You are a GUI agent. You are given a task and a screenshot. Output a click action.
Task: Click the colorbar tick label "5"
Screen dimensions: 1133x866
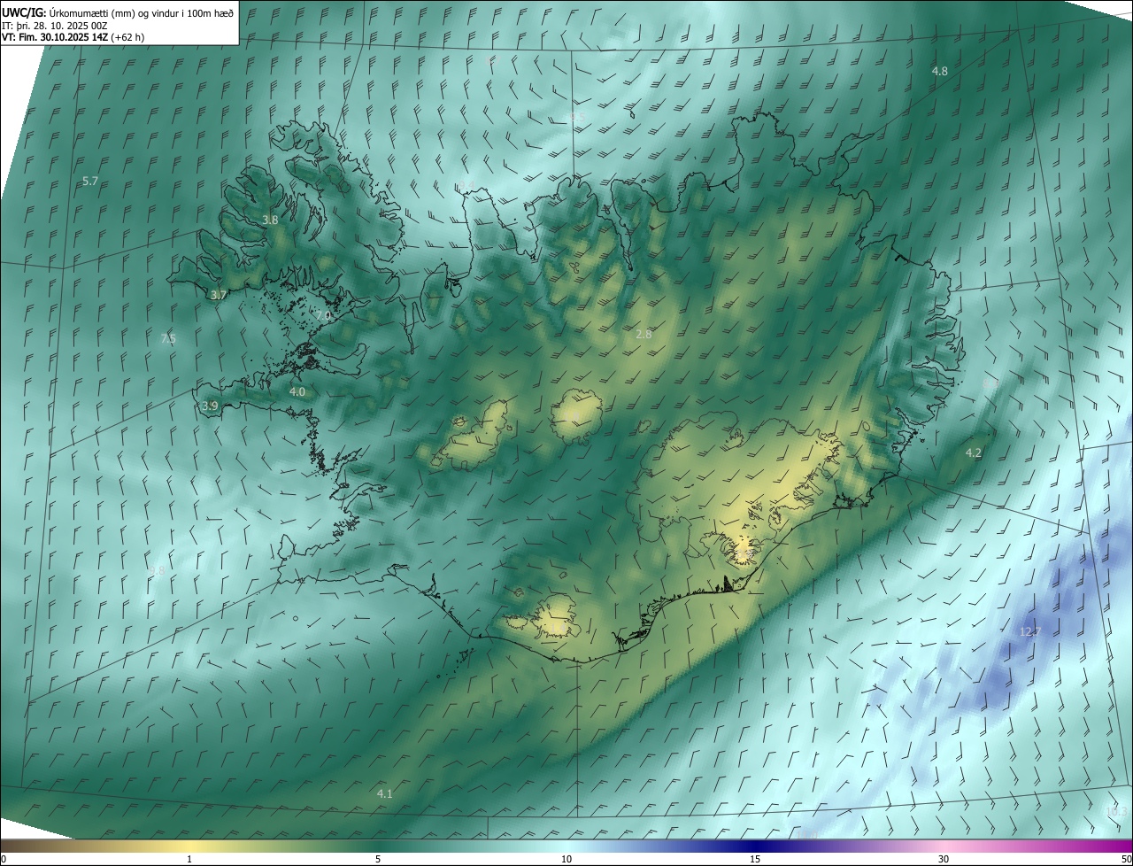(x=378, y=859)
